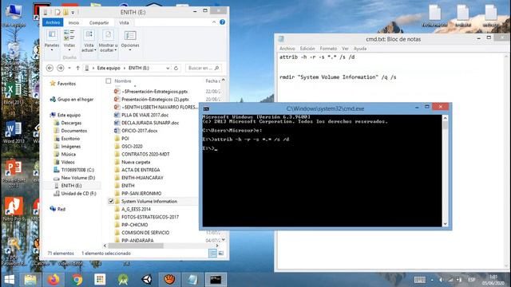The height and width of the screenshot is (287, 511).
Task: Toggle the select-all checkbox beside Nombre
Action: [109, 81]
